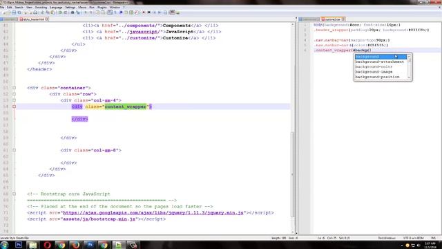Choose 'background-position' in autocomplete list
The width and height of the screenshot is (442, 249).
[381, 77]
